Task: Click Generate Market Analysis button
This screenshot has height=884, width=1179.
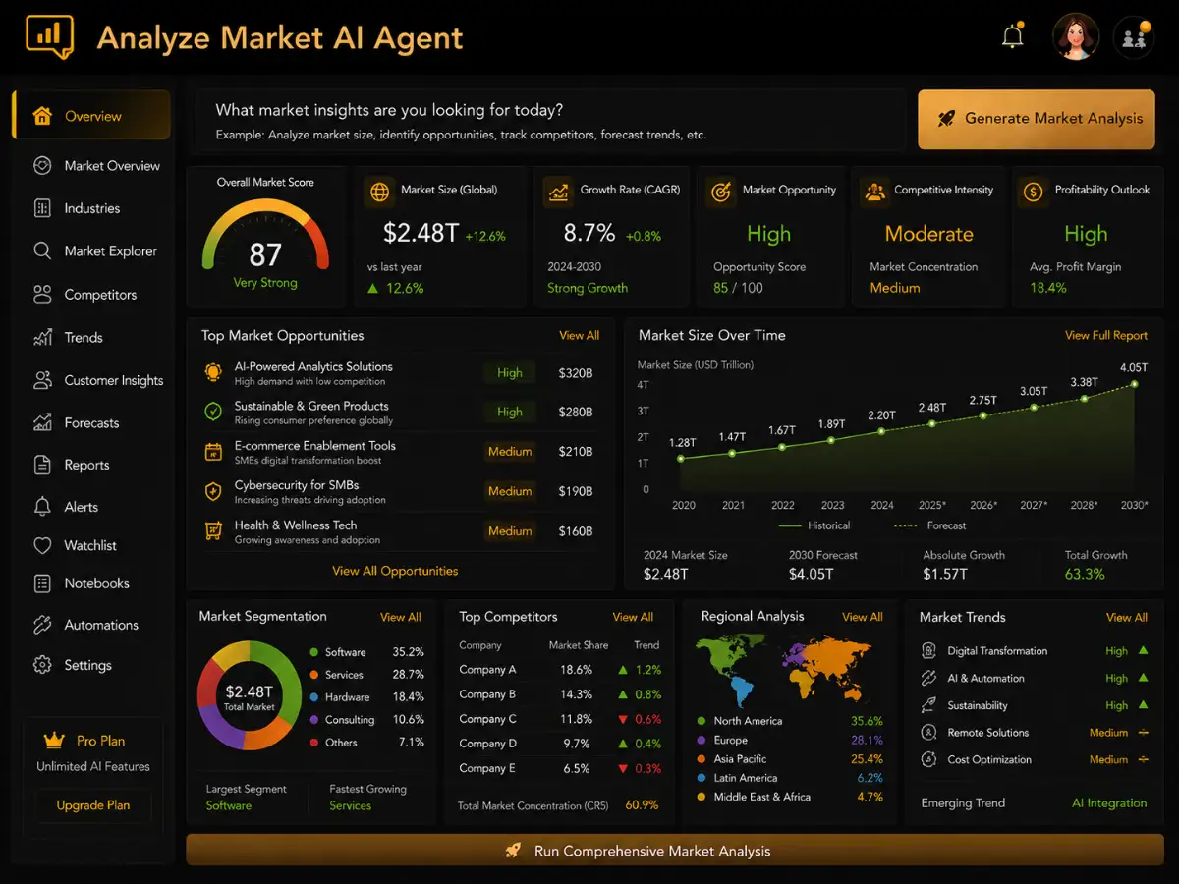Action: [1037, 119]
